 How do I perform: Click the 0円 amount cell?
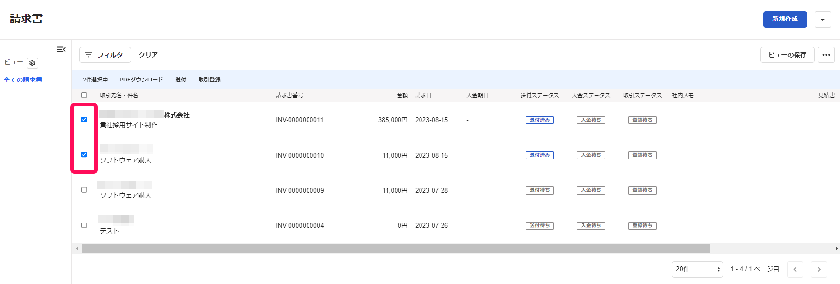[402, 225]
